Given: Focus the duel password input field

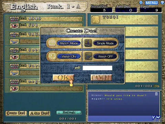Looking at the screenshot, I should click(x=97, y=68).
